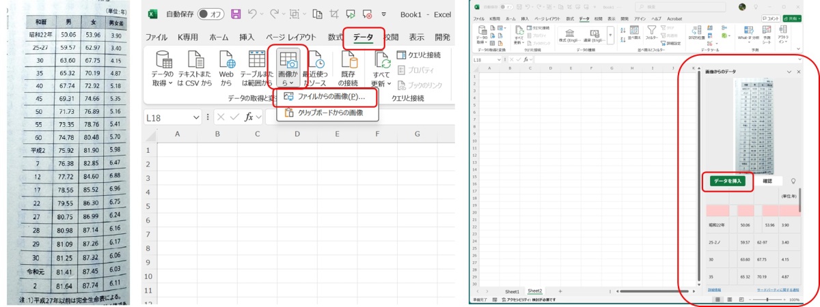The height and width of the screenshot is (307, 820).
Task: Click the 株式 (English) data type icon
Action: (569, 35)
